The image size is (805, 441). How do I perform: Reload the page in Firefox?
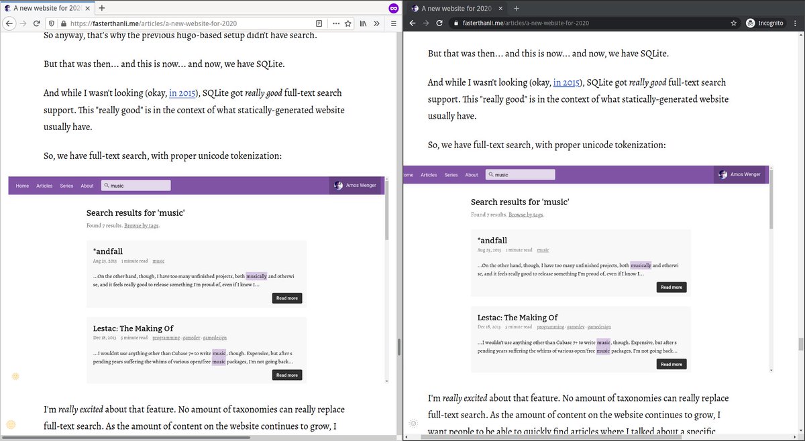tap(37, 23)
